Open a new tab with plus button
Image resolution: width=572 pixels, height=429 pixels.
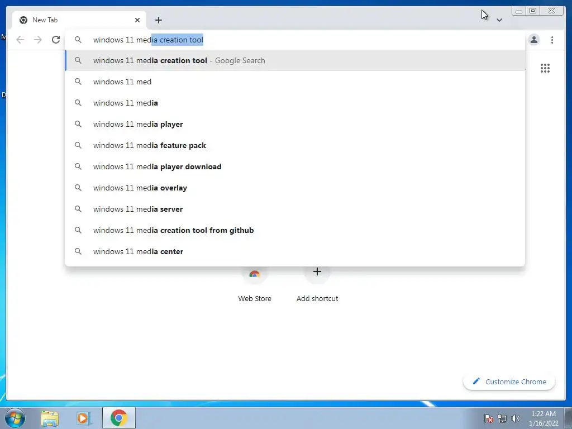tap(158, 20)
